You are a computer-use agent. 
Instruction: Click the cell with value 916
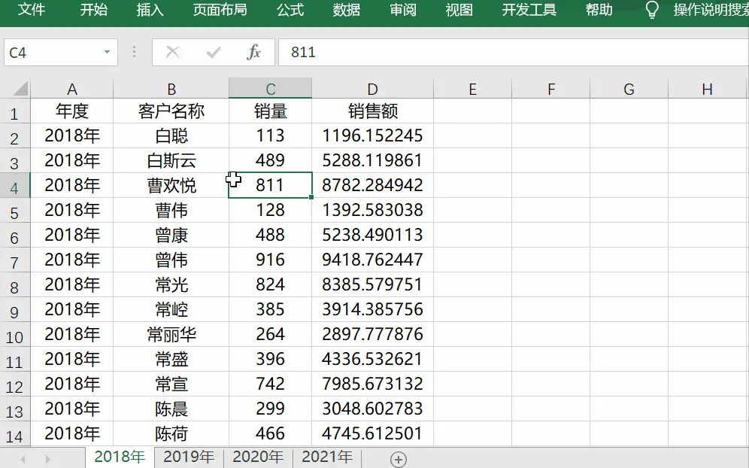coord(271,260)
